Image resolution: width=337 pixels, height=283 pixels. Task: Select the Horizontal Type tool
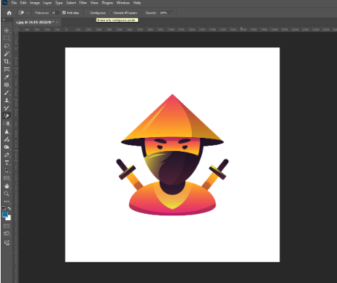pyautogui.click(x=7, y=163)
